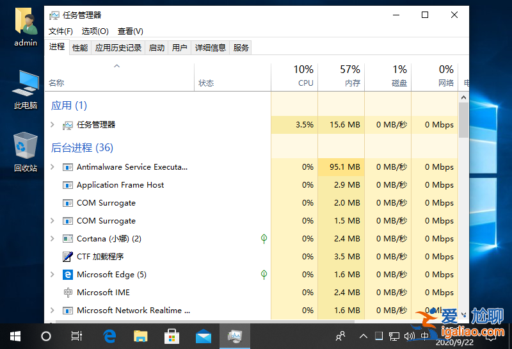Image resolution: width=512 pixels, height=349 pixels.
Task: Click the 3.5% CPU cell
Action: coord(294,124)
